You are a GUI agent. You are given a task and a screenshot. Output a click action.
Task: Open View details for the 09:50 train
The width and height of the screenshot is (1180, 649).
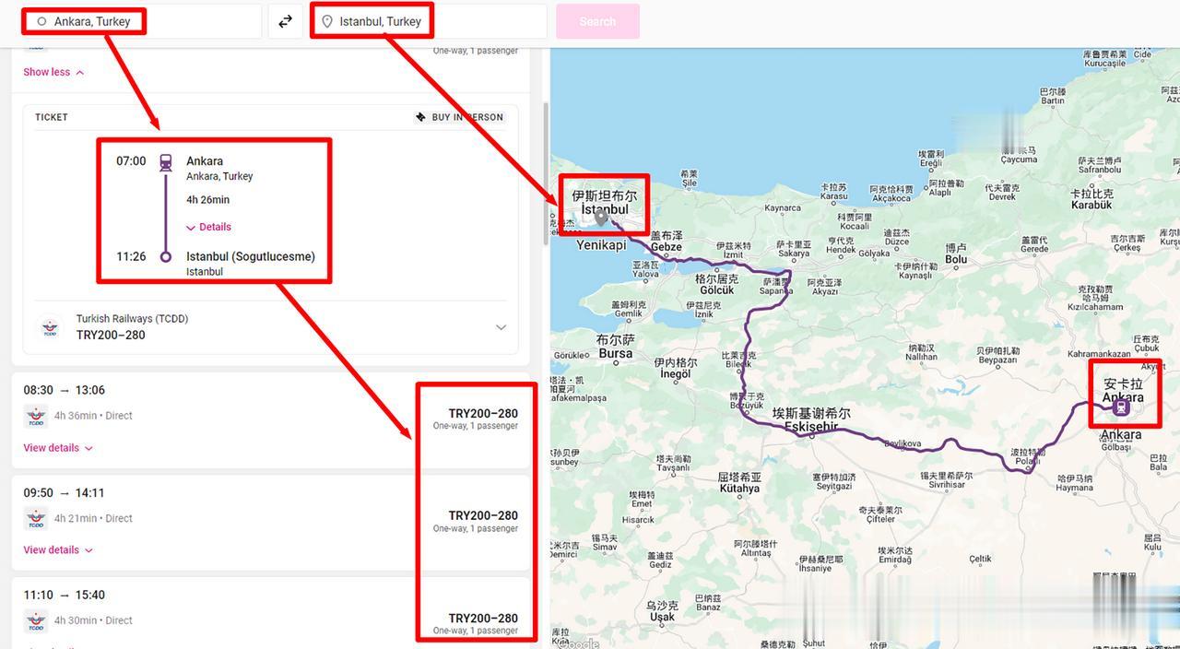(58, 550)
